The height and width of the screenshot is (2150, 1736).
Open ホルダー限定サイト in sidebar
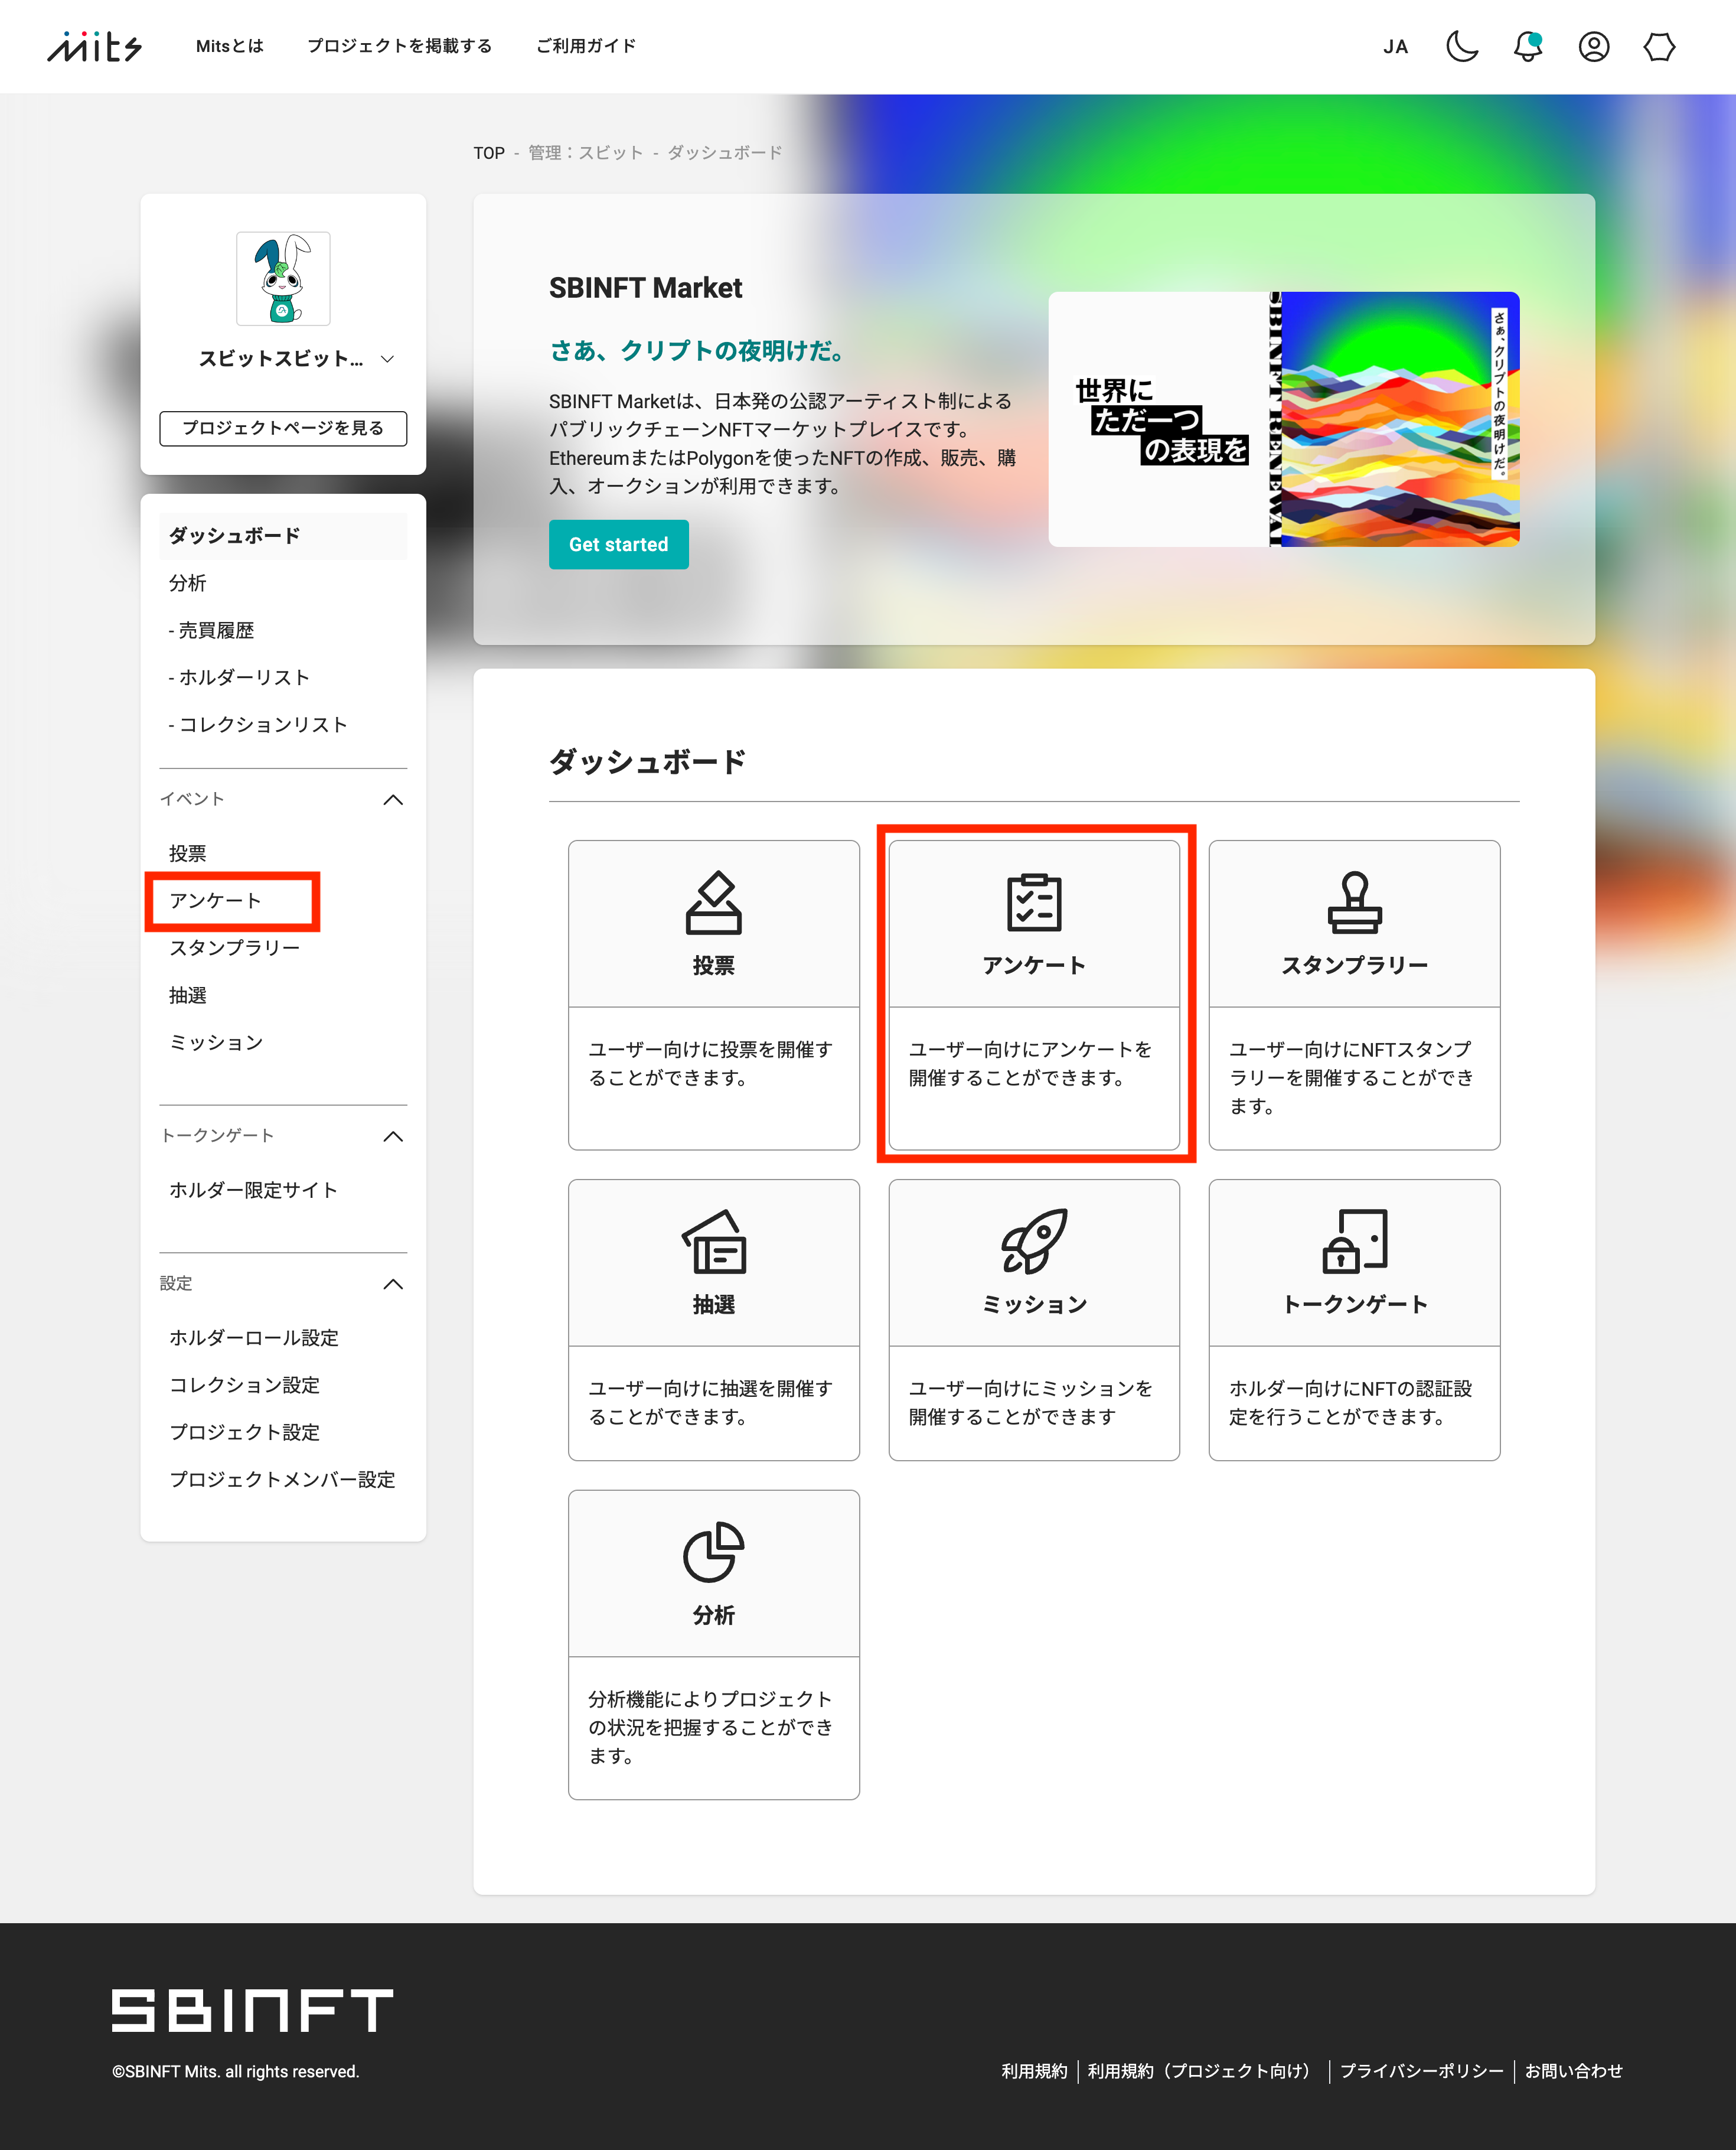pyautogui.click(x=254, y=1190)
